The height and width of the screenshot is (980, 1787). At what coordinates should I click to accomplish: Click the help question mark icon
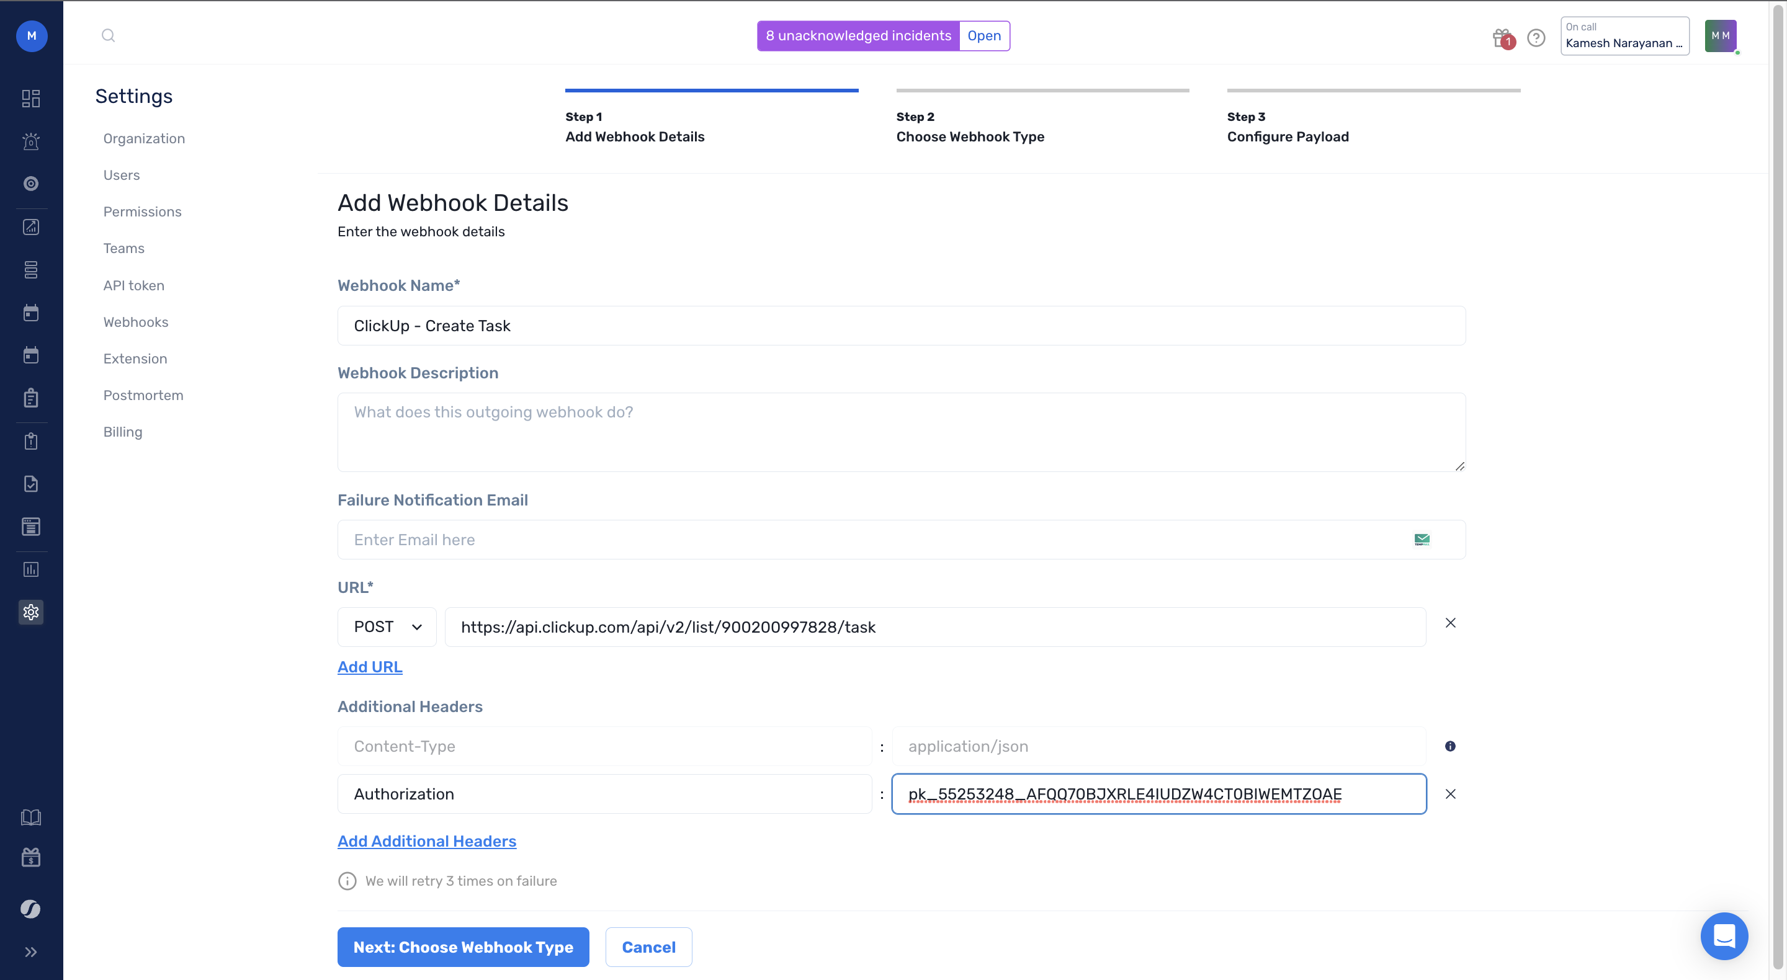(x=1536, y=37)
